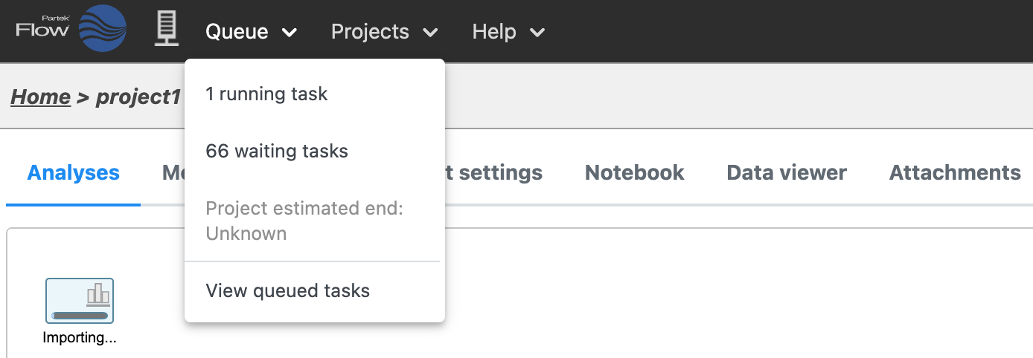This screenshot has width=1033, height=358.
Task: Select the partially hidden tab beside Analyses
Action: pyautogui.click(x=173, y=173)
